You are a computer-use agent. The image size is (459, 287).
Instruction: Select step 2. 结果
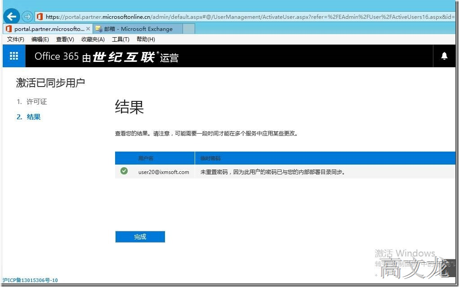click(29, 117)
